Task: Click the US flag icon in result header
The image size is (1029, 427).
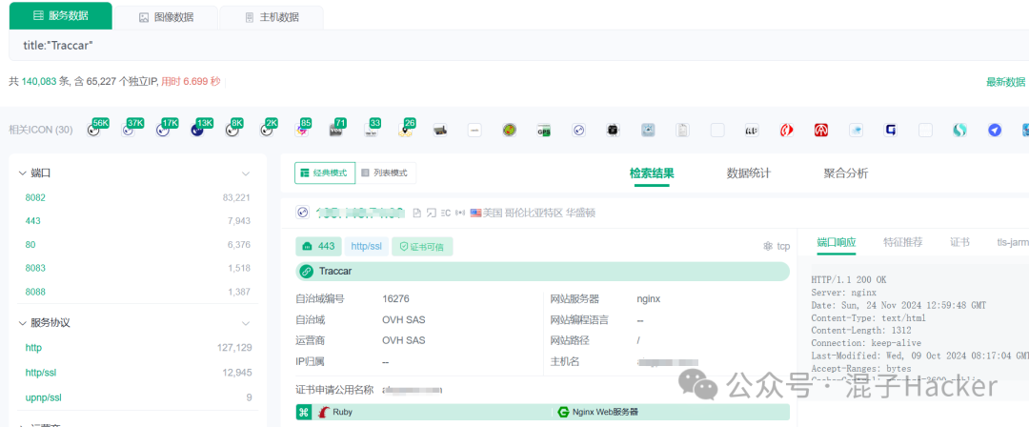Action: click(475, 213)
